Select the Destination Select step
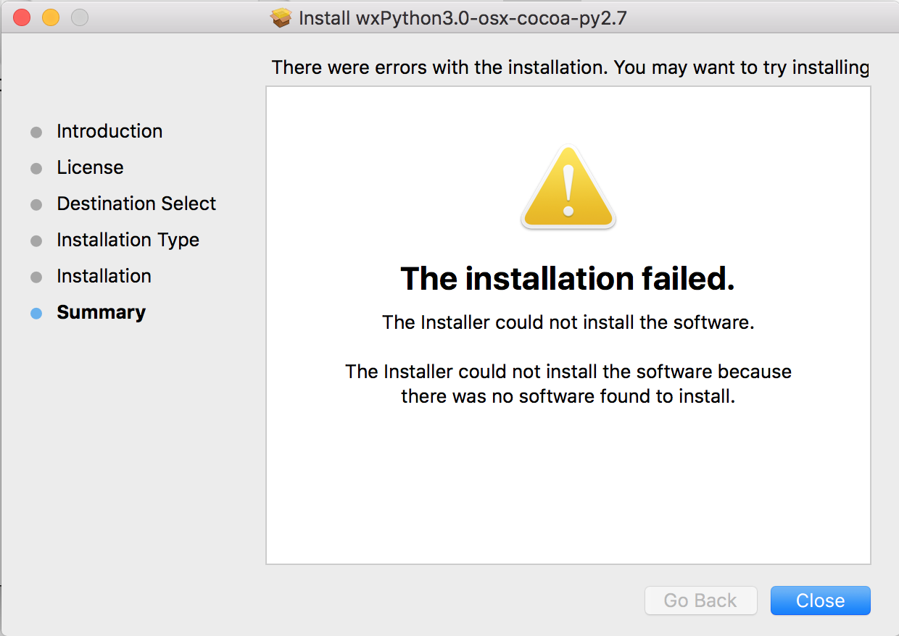899x636 pixels. [x=136, y=204]
